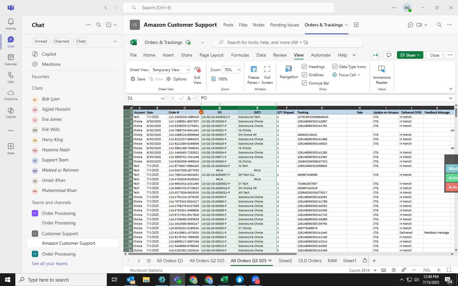
Task: Open the Orders & Trackings tab dropdown
Action: 346,25
